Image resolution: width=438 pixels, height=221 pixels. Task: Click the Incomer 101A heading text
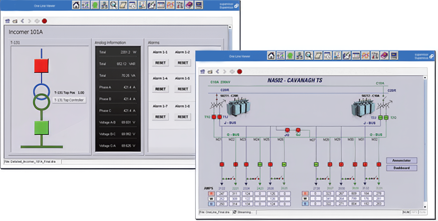click(26, 32)
